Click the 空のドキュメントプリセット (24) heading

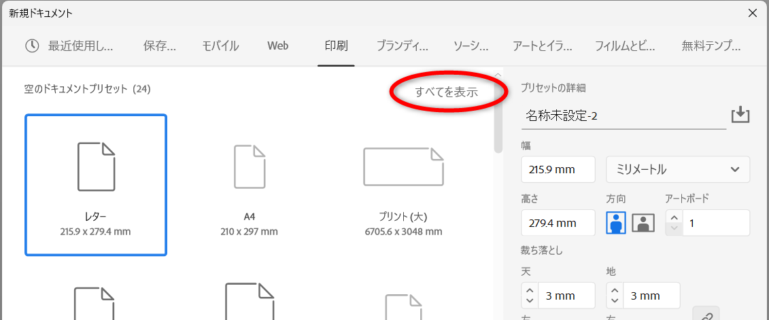[87, 89]
